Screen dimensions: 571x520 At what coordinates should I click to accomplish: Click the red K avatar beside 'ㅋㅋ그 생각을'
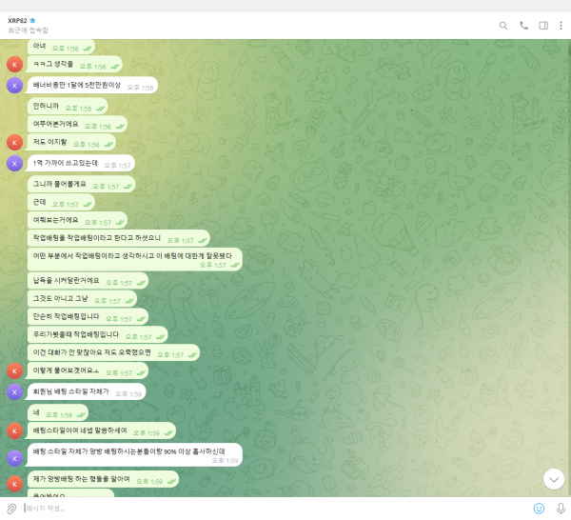(13, 65)
